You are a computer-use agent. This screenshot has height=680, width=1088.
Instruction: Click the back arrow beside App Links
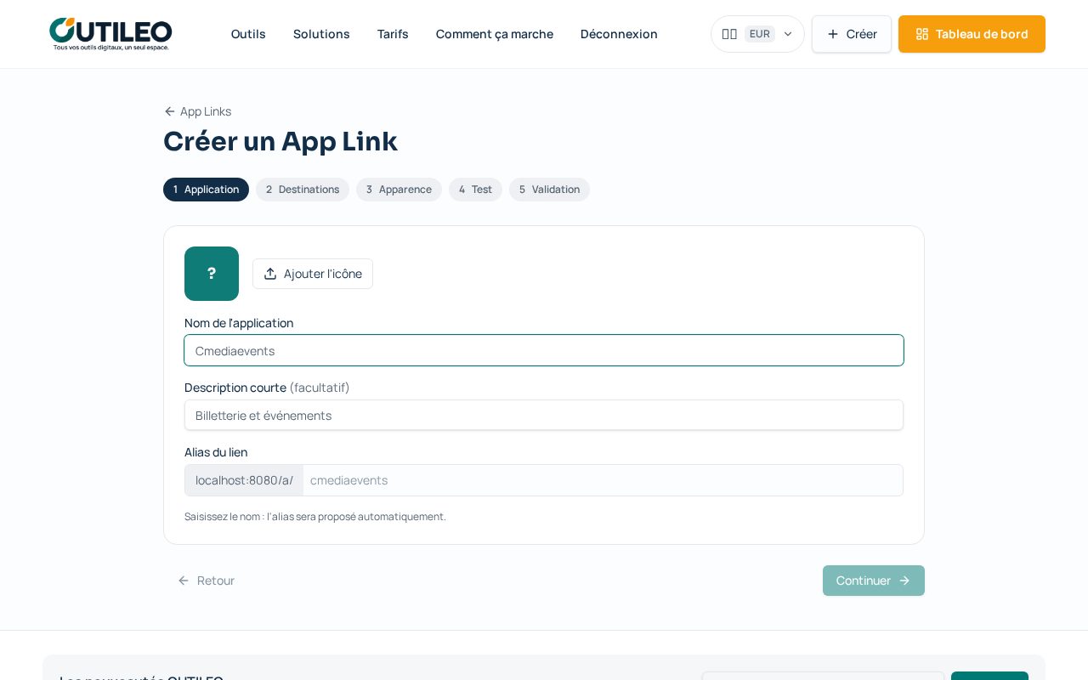click(x=169, y=111)
